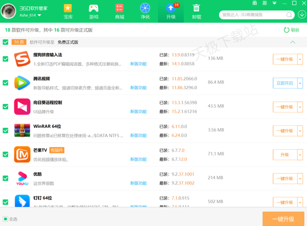Click the 刷新 refresh button
The width and height of the screenshot is (307, 226).
tap(291, 30)
